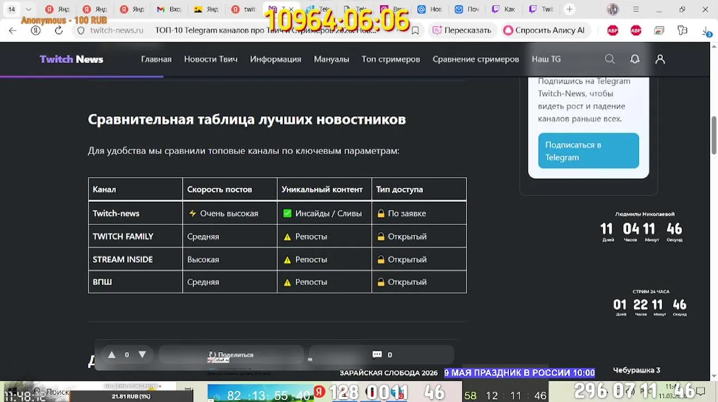Viewport: 718px width, 402px height.
Task: Click the address bar page title
Action: pos(266,31)
